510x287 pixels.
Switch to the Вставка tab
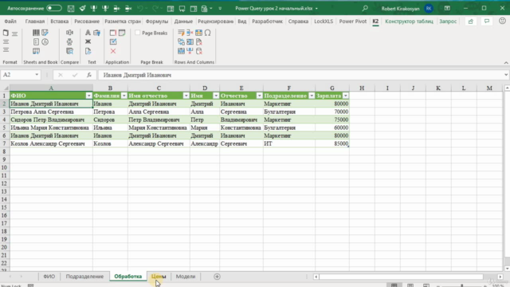pyautogui.click(x=60, y=22)
